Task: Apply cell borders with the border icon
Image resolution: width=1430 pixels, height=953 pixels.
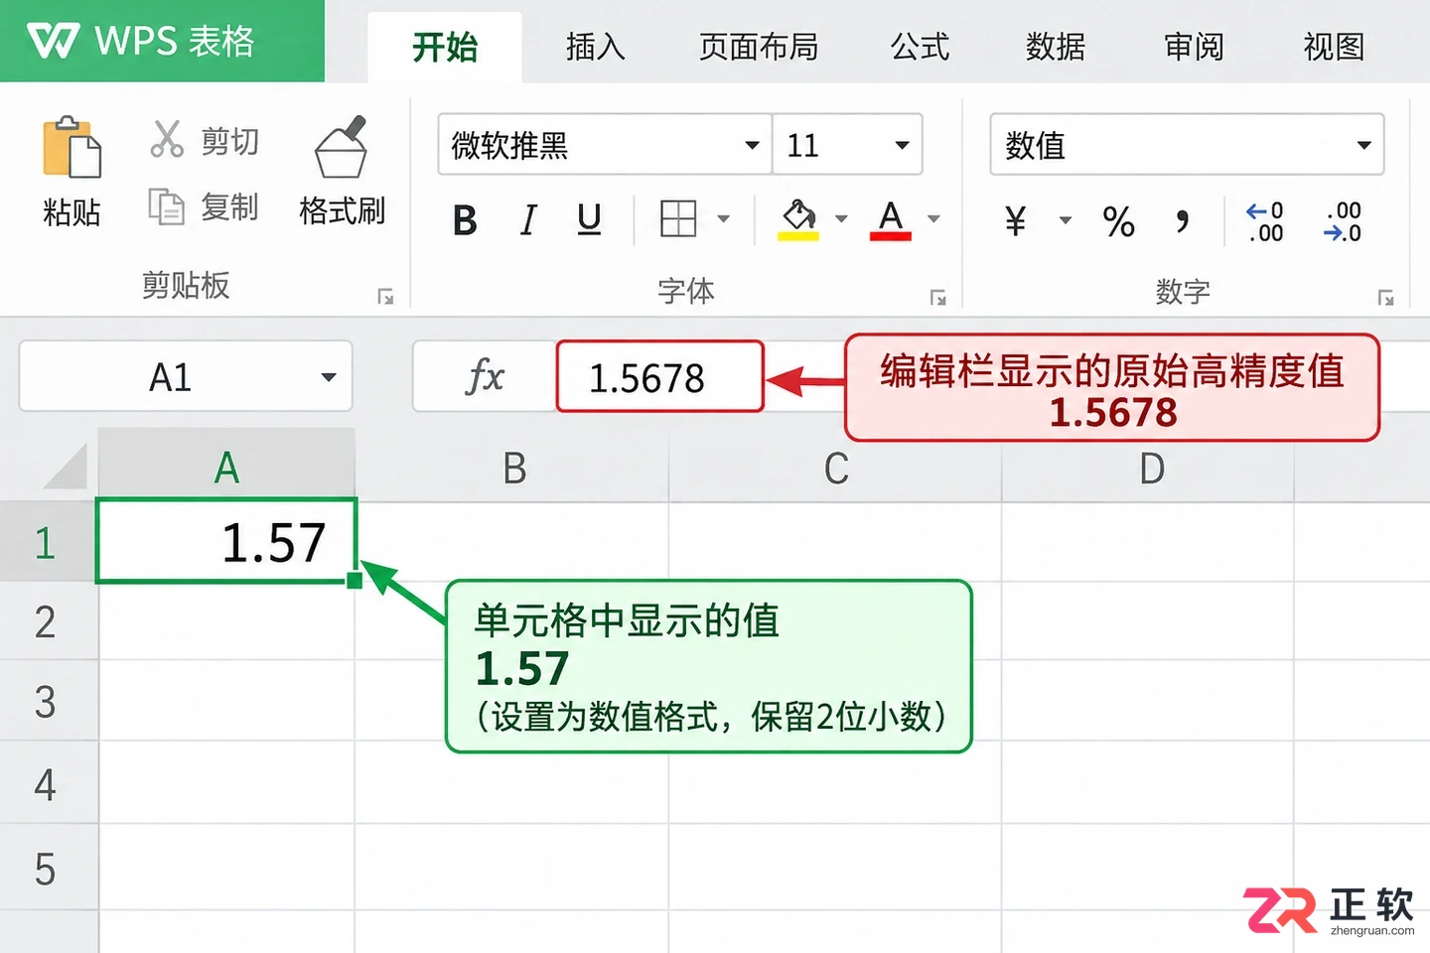Action: (678, 218)
